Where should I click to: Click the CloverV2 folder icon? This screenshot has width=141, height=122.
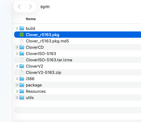(x=22, y=66)
